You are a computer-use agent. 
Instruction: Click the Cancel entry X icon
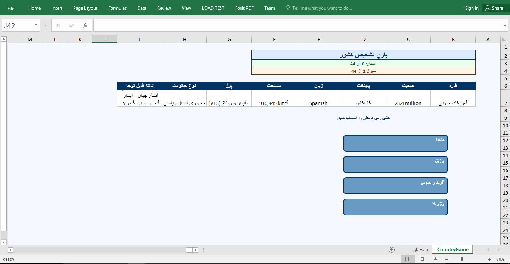tap(58, 25)
